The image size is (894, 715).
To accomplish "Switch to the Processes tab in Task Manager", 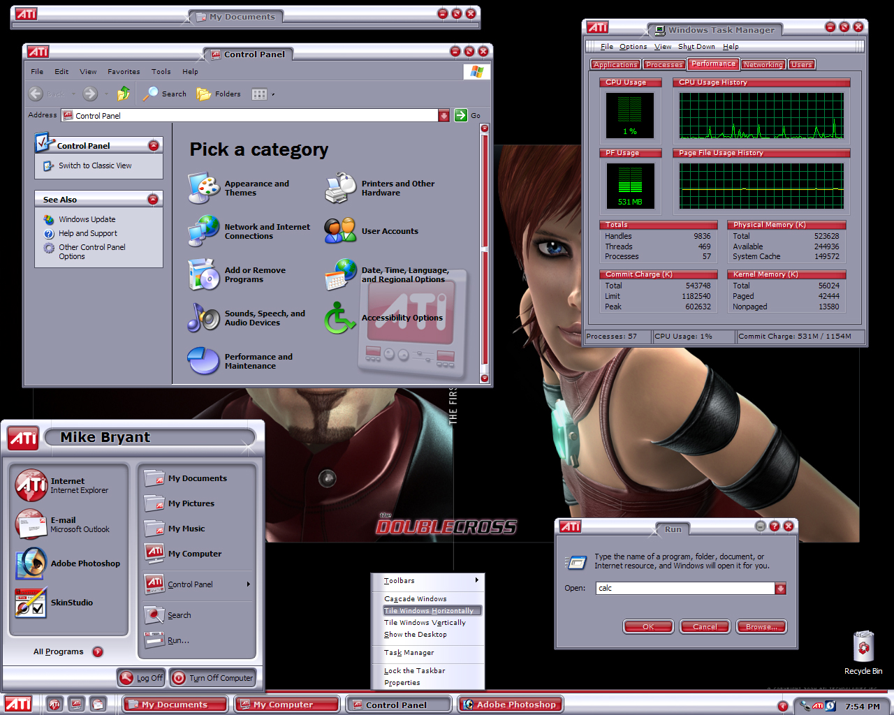I will pyautogui.click(x=664, y=64).
